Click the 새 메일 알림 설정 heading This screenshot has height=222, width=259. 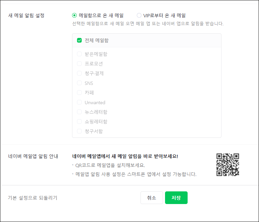tap(26, 16)
